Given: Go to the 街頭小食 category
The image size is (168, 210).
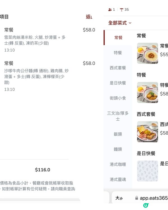Looking at the screenshot, I should click(118, 98).
